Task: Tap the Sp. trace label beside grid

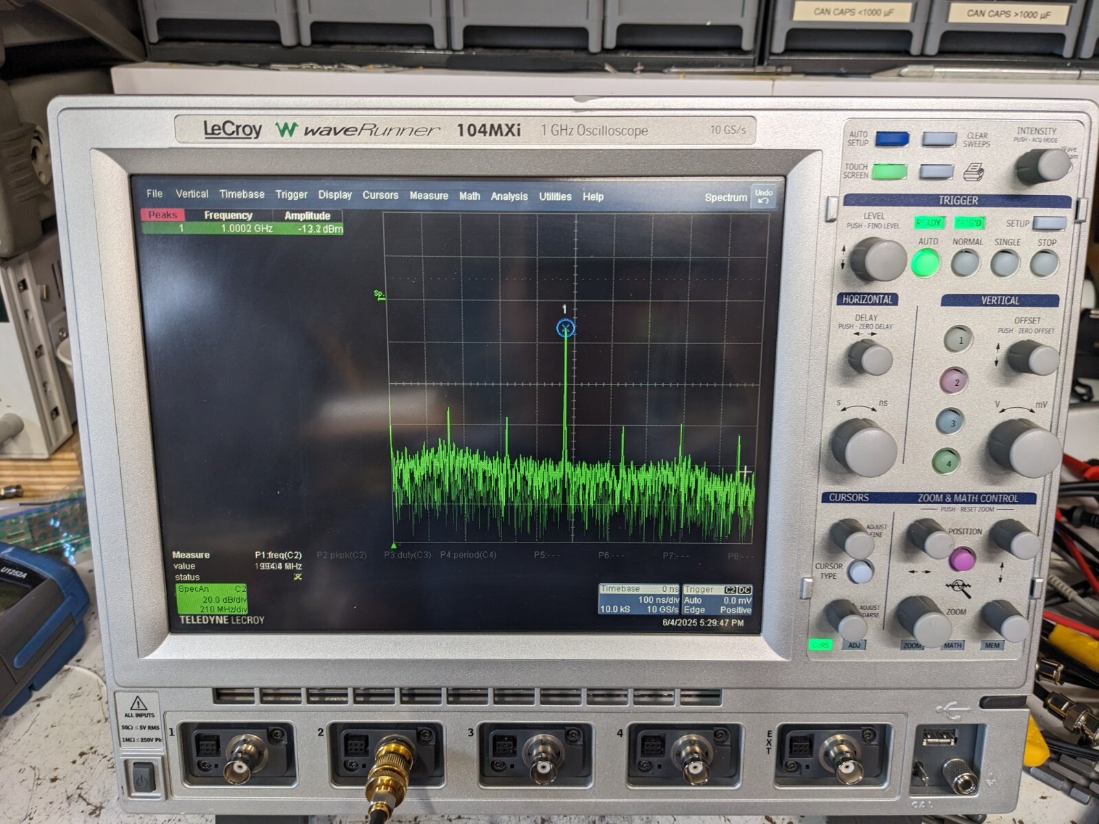Action: click(x=379, y=295)
